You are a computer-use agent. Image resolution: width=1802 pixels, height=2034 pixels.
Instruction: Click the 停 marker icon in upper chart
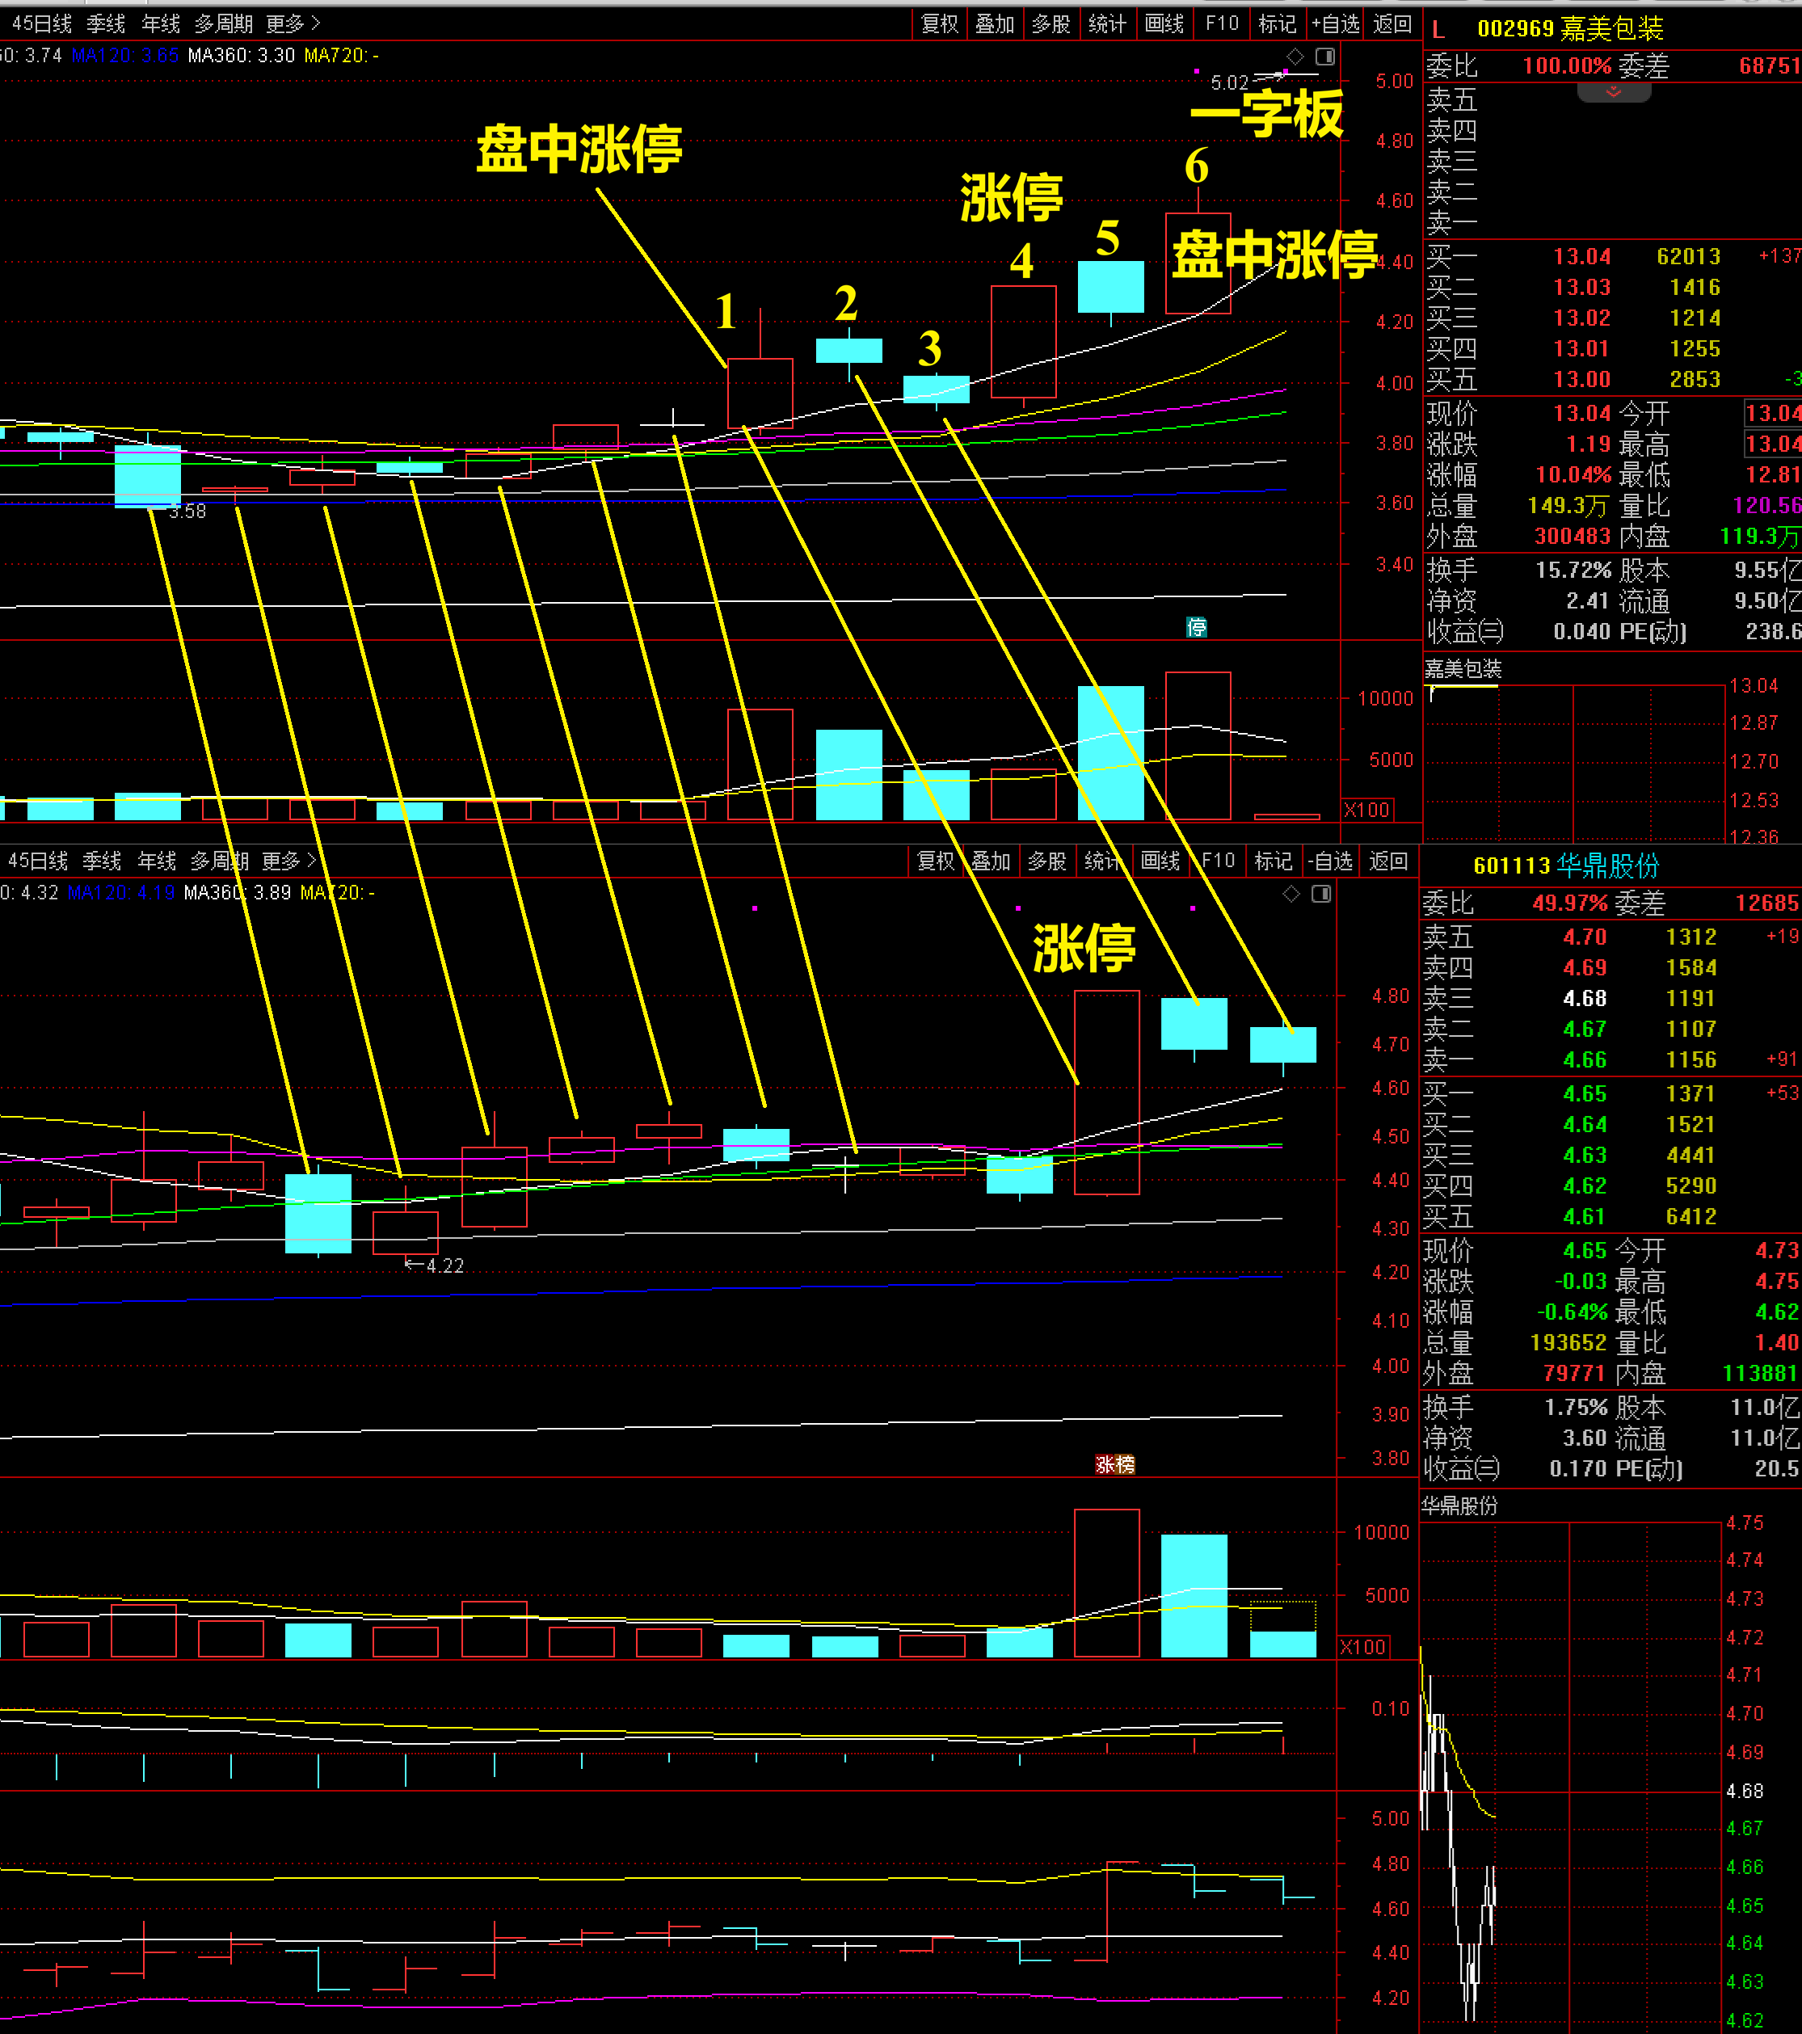point(1196,627)
